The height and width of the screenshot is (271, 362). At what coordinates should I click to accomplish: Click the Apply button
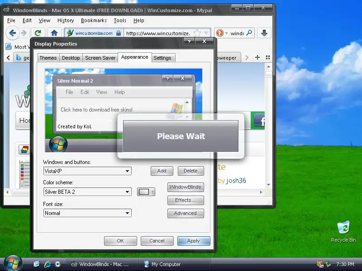[194, 241]
